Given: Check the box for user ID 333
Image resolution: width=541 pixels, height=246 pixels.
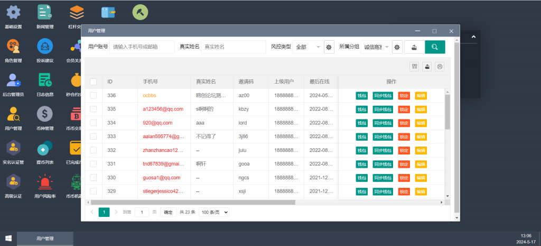Looking at the screenshot, I should point(93,136).
